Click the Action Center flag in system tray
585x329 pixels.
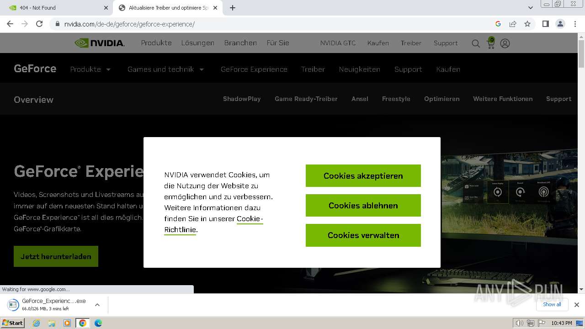point(542,323)
